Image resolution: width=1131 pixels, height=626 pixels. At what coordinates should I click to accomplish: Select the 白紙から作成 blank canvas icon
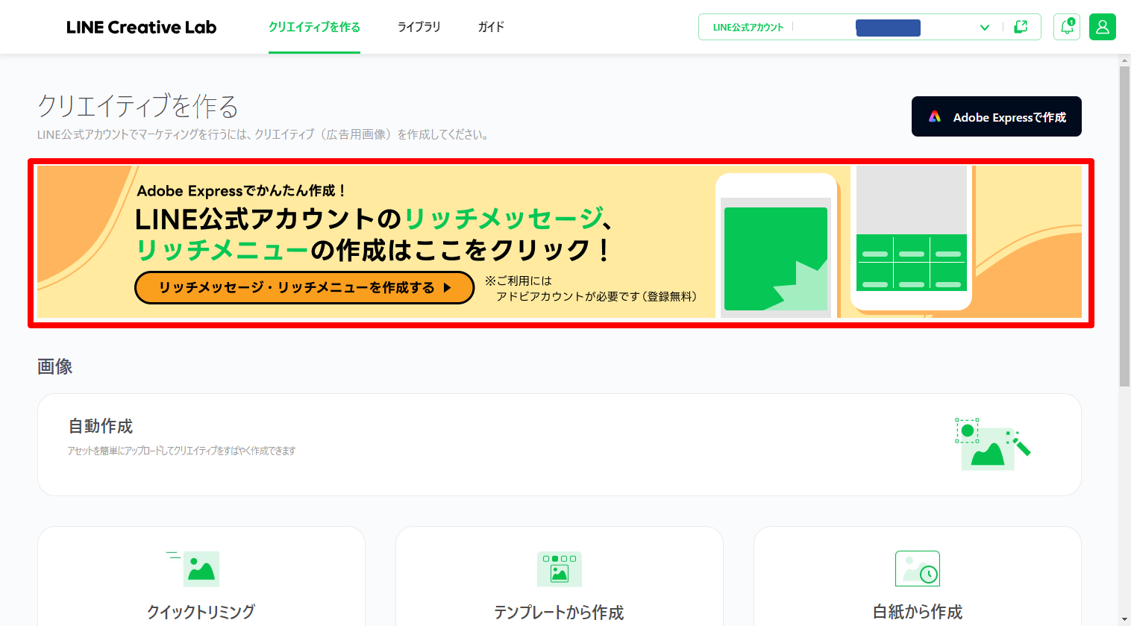pos(917,568)
